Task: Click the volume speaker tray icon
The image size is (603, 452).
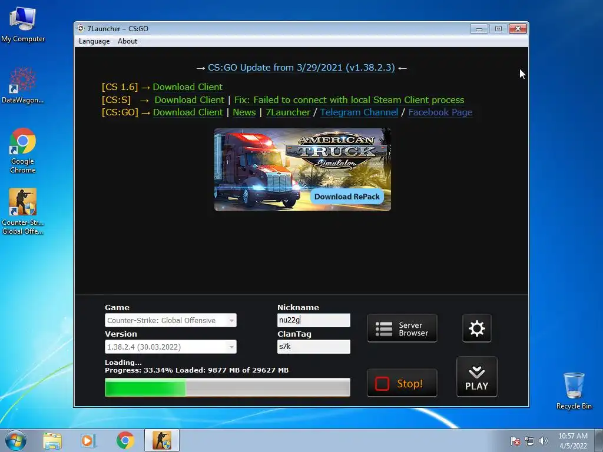Action: tap(544, 441)
